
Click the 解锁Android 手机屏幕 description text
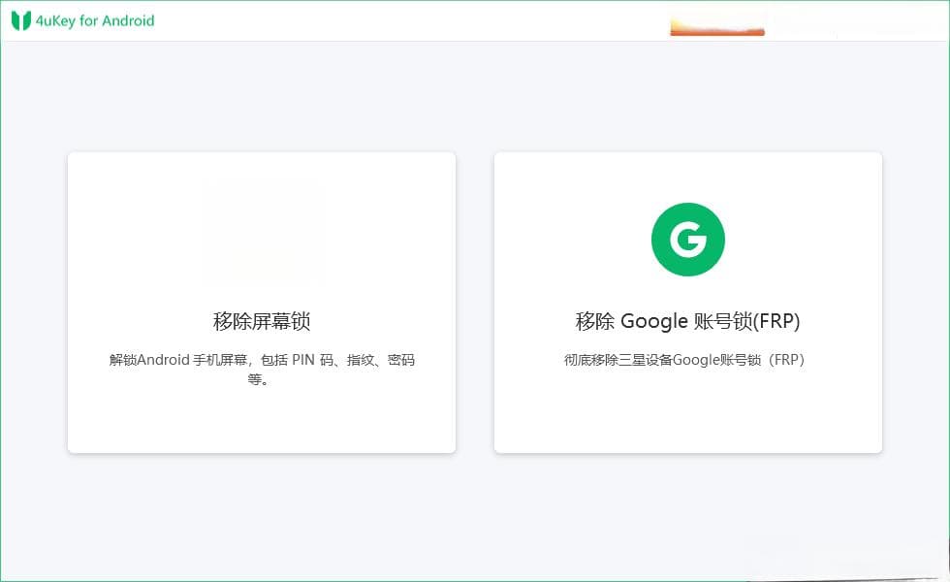(x=262, y=370)
